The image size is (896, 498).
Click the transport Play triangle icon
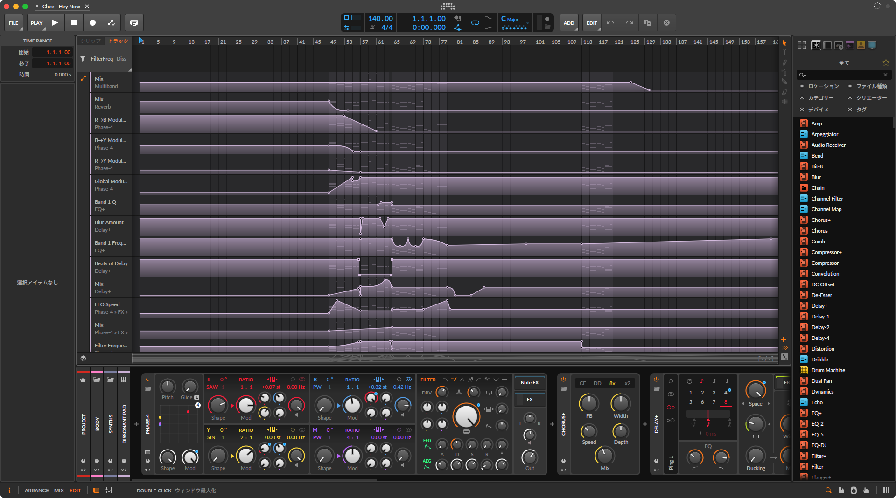coord(55,22)
